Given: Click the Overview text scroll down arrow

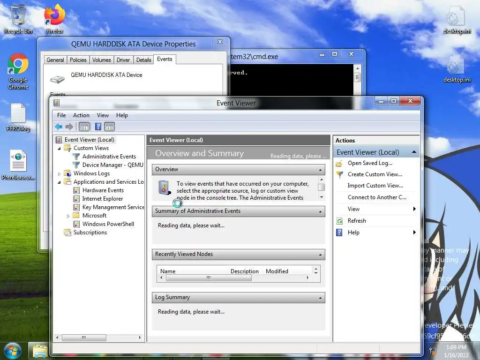Looking at the screenshot, I should pos(322,197).
